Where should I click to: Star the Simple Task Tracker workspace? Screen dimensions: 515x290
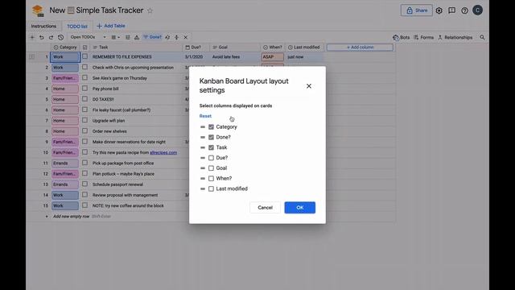(x=150, y=10)
